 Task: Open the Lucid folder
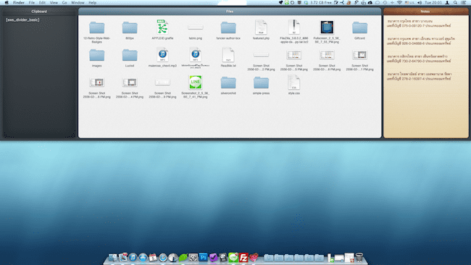(130, 55)
